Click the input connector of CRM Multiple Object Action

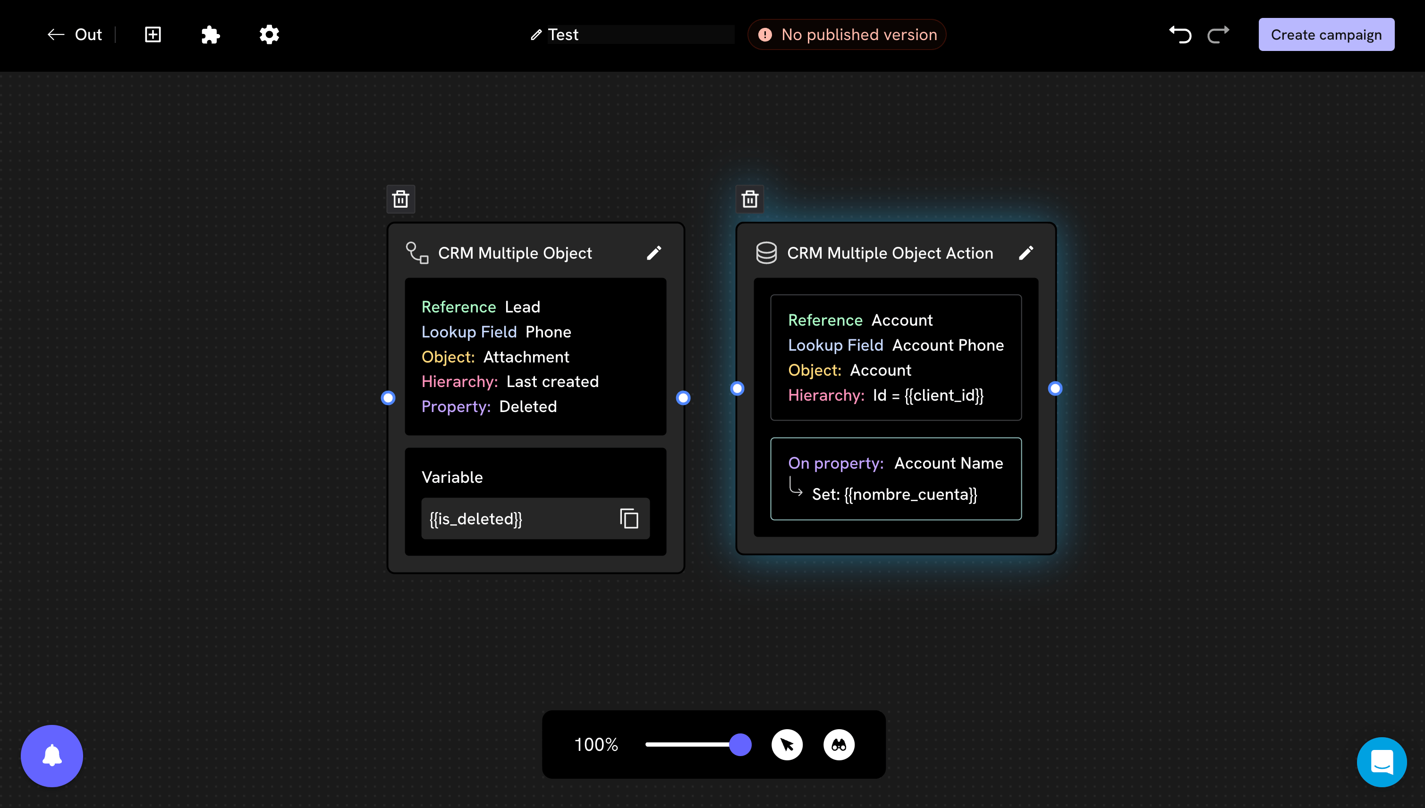(x=737, y=388)
